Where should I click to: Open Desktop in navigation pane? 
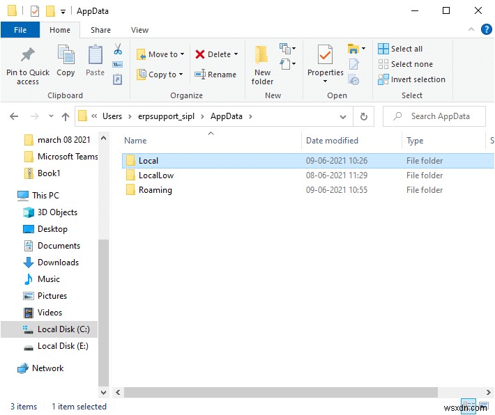tap(45, 229)
